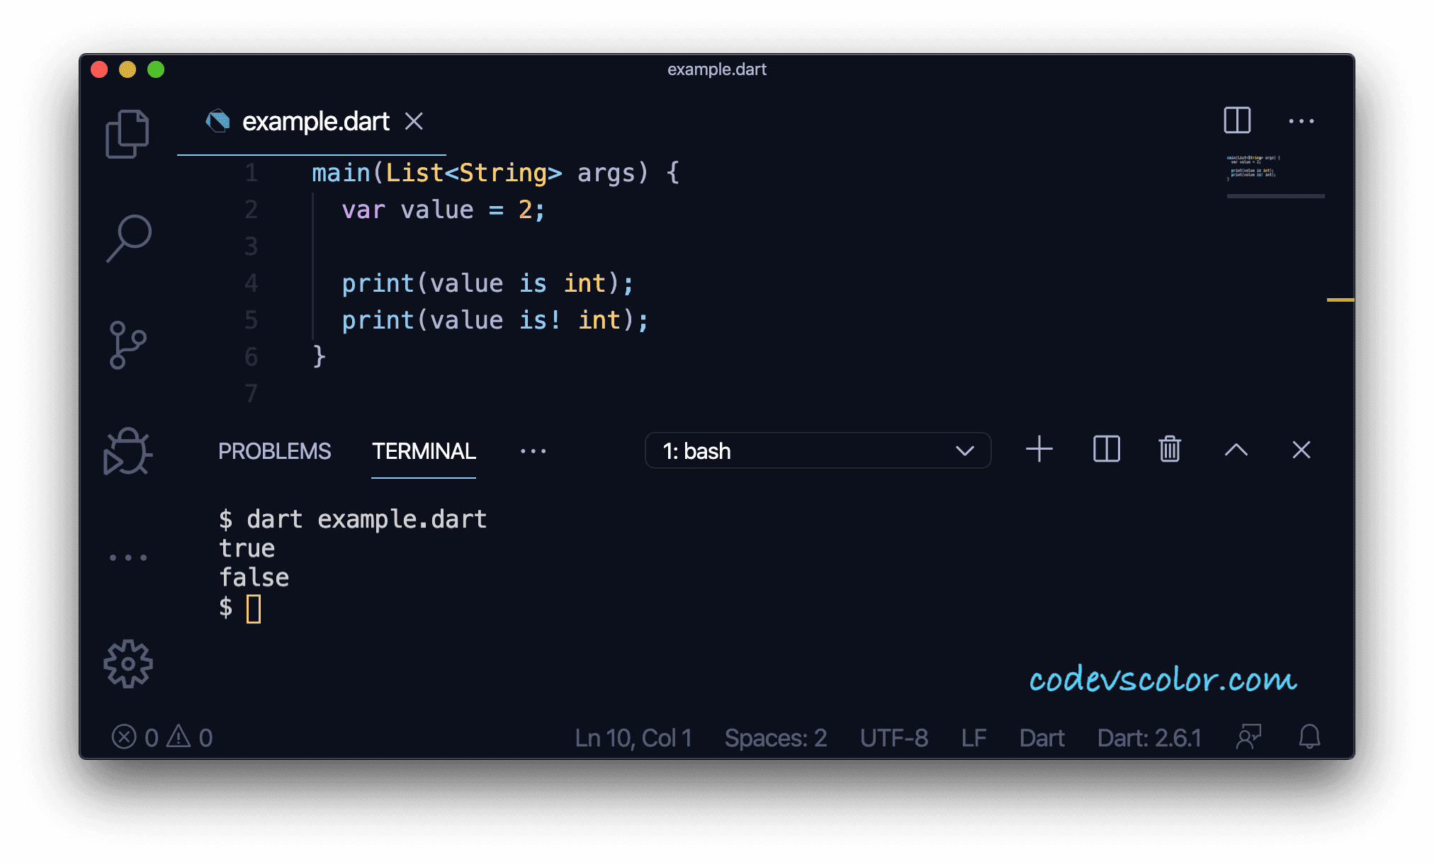Screen dimensions: 1434x864
Task: Click the minimap code preview
Action: pyautogui.click(x=1253, y=167)
